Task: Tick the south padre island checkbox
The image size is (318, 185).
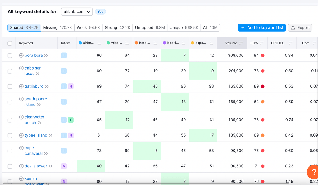Action: click(x=10, y=102)
